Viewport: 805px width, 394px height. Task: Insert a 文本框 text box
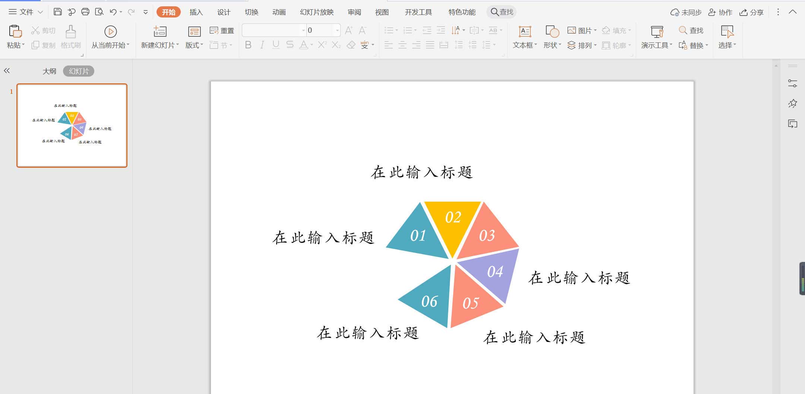point(525,37)
